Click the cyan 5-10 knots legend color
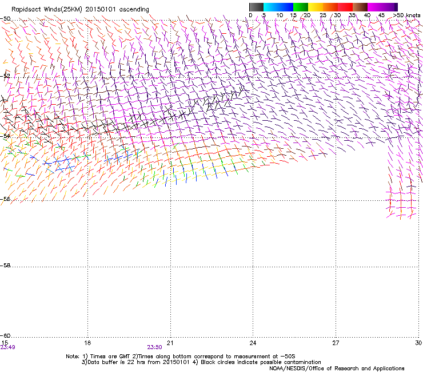 click(x=271, y=7)
